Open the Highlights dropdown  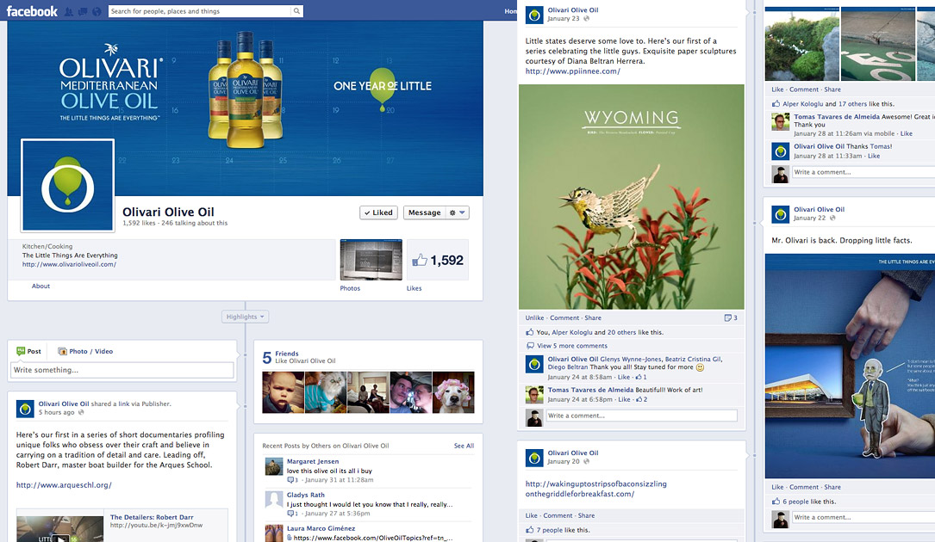(245, 317)
